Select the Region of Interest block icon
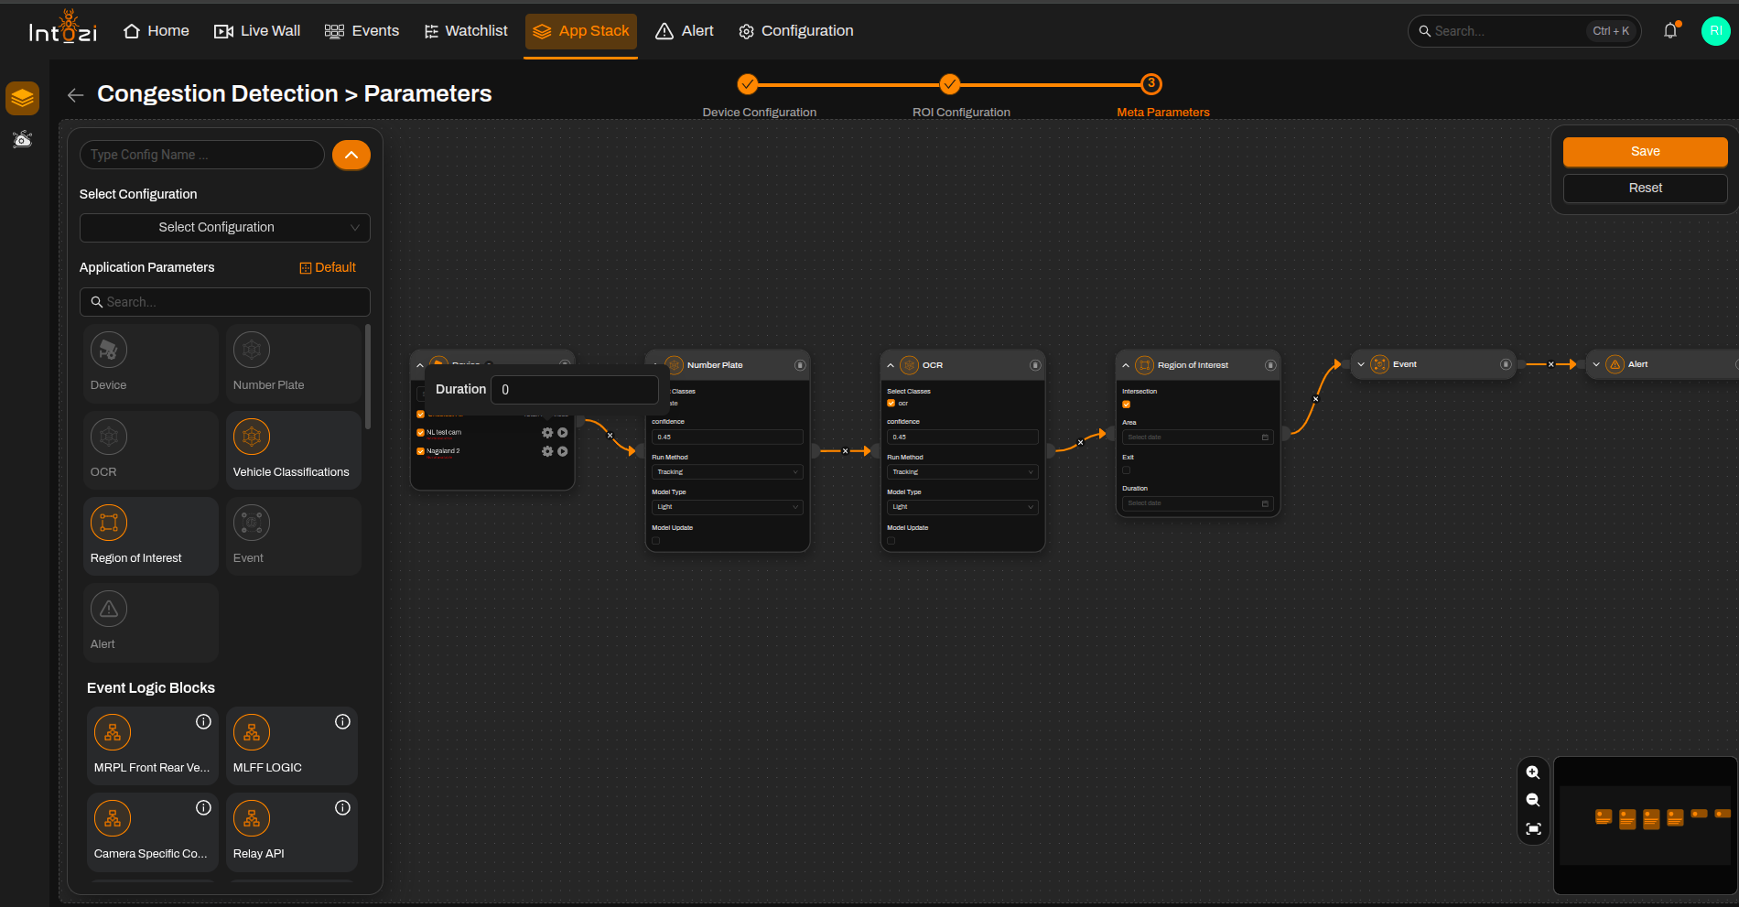Screen dimensions: 1739x907 pyautogui.click(x=109, y=523)
